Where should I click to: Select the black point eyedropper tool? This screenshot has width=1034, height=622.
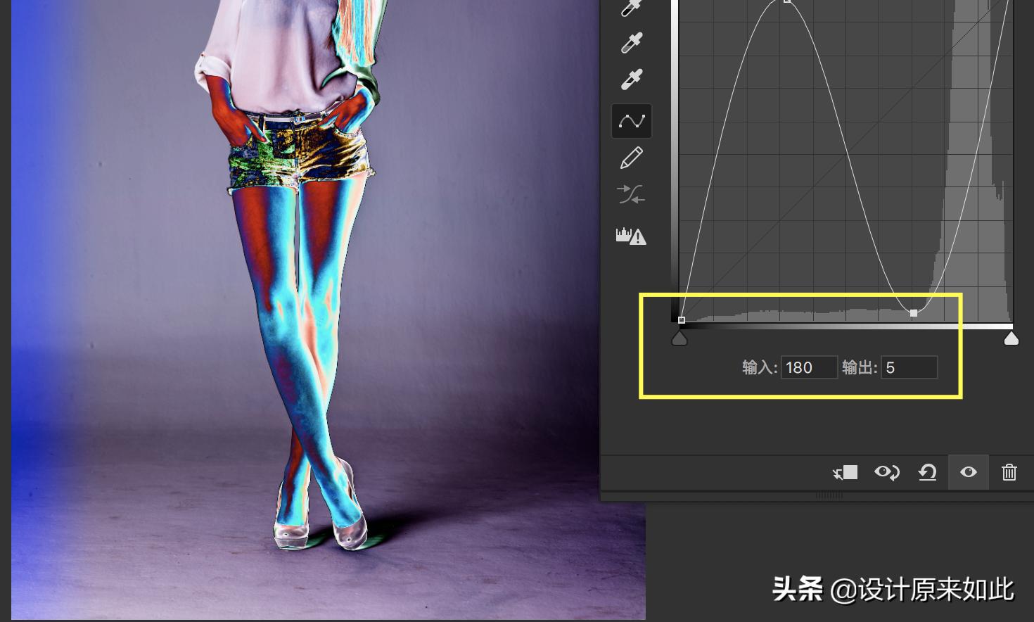click(x=631, y=7)
